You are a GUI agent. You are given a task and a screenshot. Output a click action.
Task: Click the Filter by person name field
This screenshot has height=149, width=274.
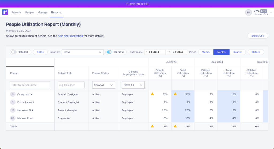click(x=30, y=85)
